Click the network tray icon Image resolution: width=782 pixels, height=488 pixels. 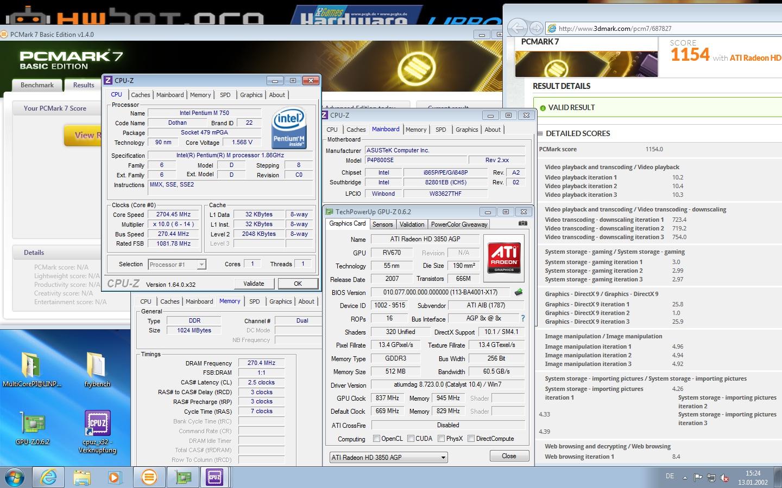pos(711,478)
